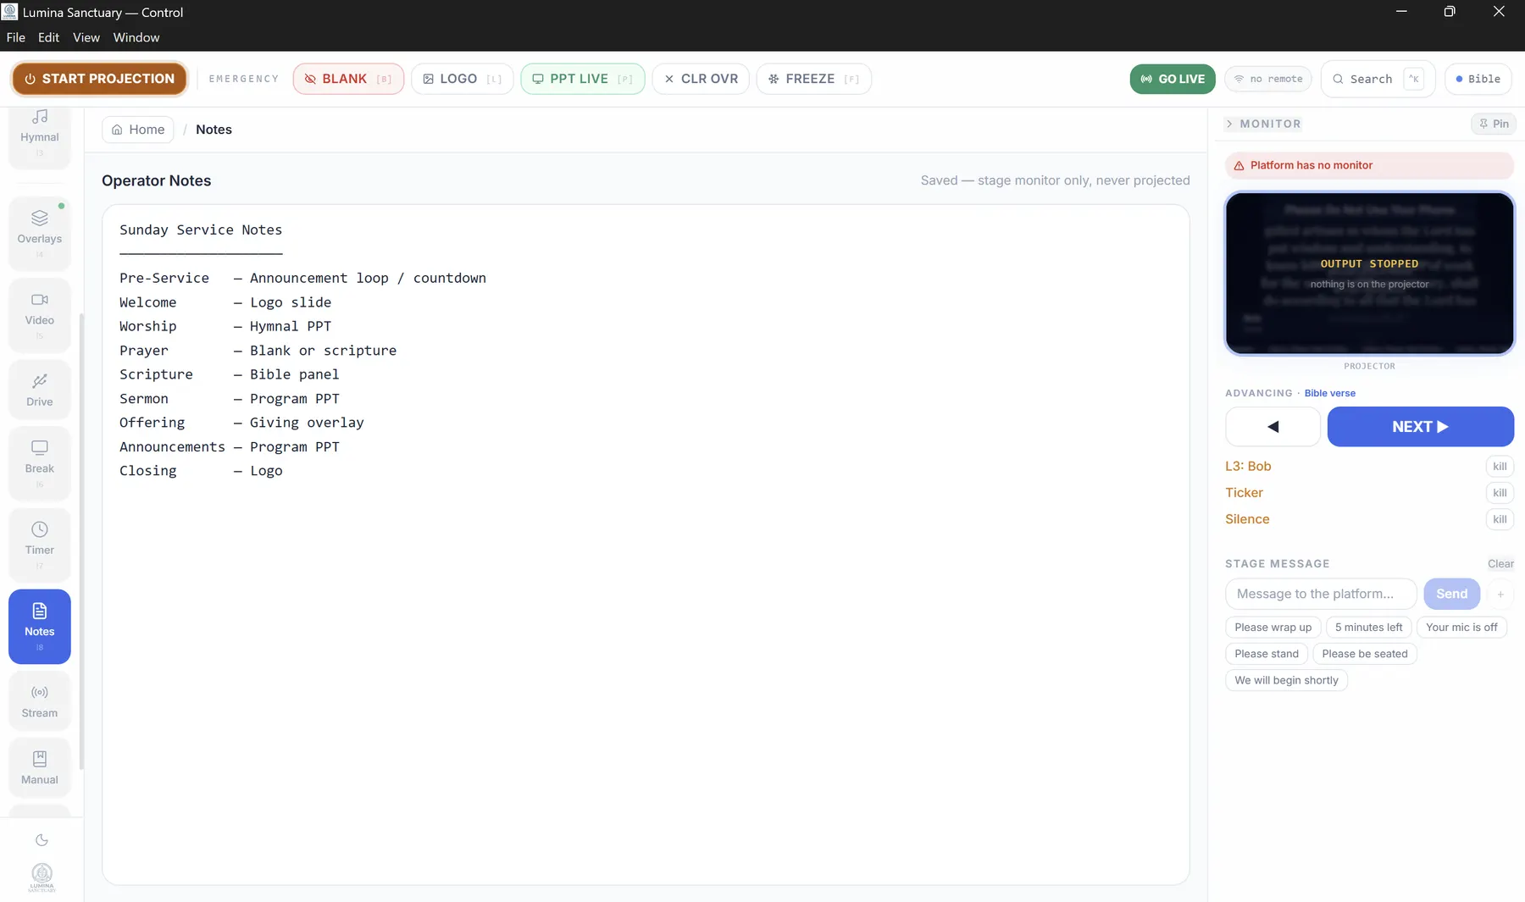The height and width of the screenshot is (902, 1525).
Task: Open the Video sidebar panel
Action: pyautogui.click(x=40, y=314)
